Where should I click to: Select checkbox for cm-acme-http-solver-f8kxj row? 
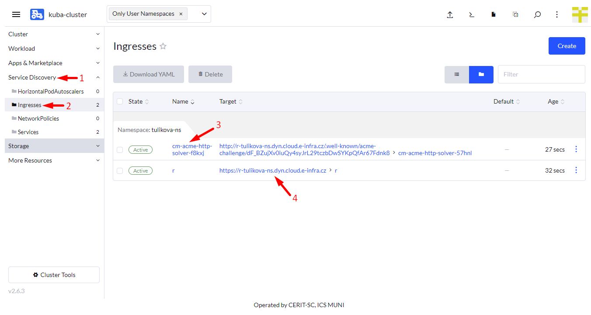click(x=120, y=150)
